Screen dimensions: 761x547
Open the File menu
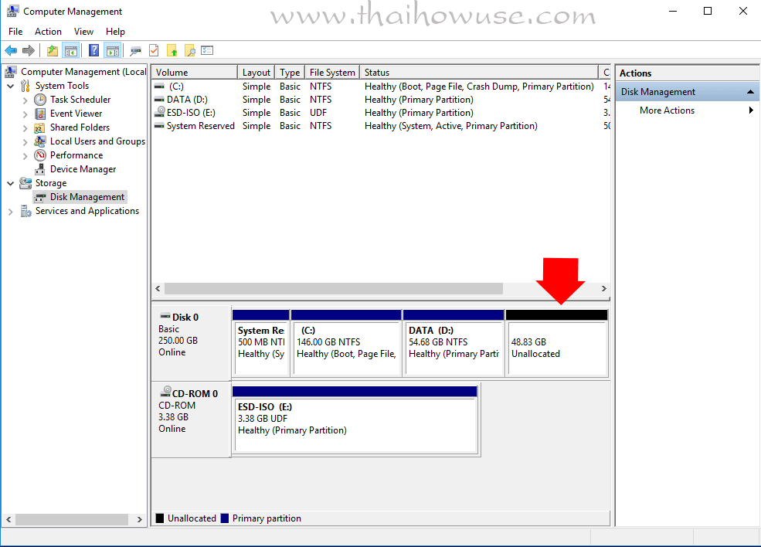coord(15,32)
